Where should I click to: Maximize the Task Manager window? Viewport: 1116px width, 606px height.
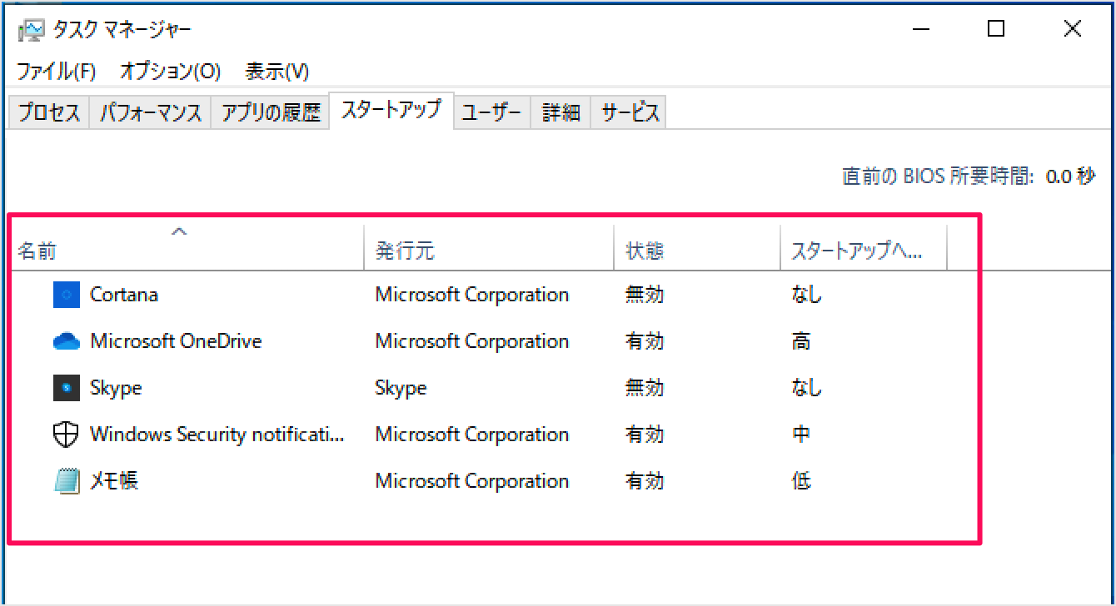996,30
